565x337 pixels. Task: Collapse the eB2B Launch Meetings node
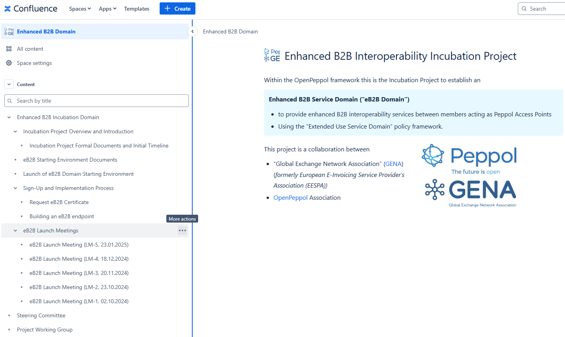(x=15, y=230)
